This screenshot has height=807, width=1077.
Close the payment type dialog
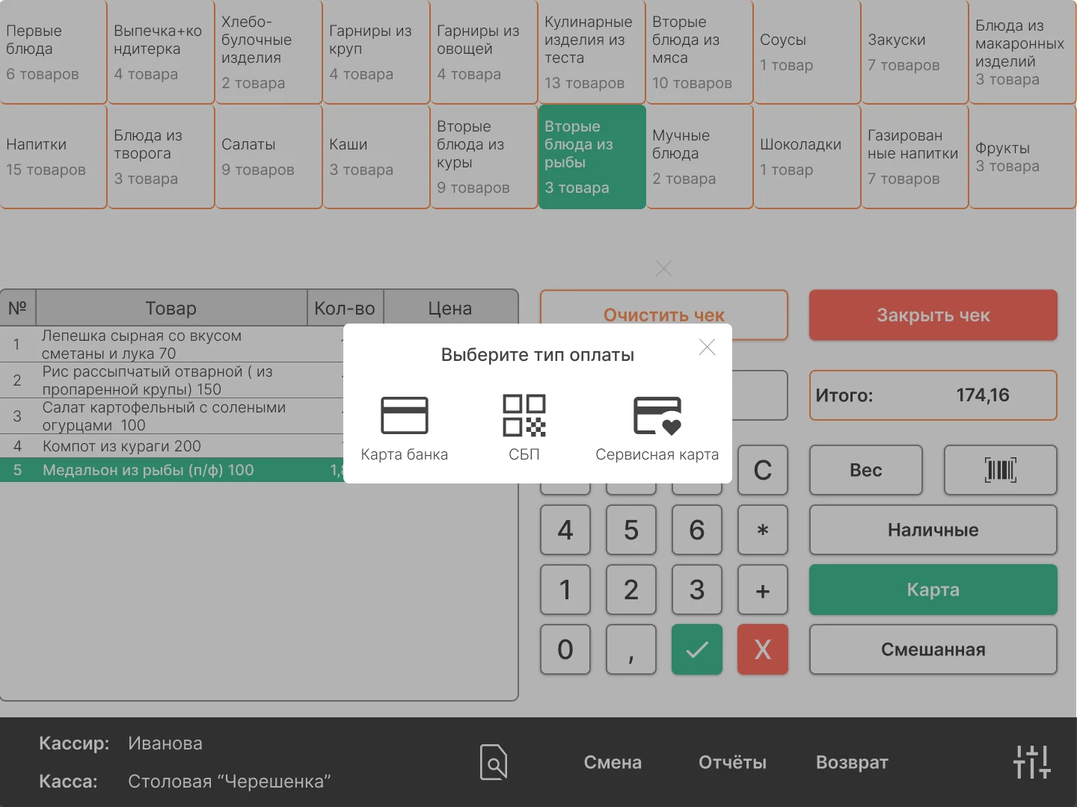707,347
